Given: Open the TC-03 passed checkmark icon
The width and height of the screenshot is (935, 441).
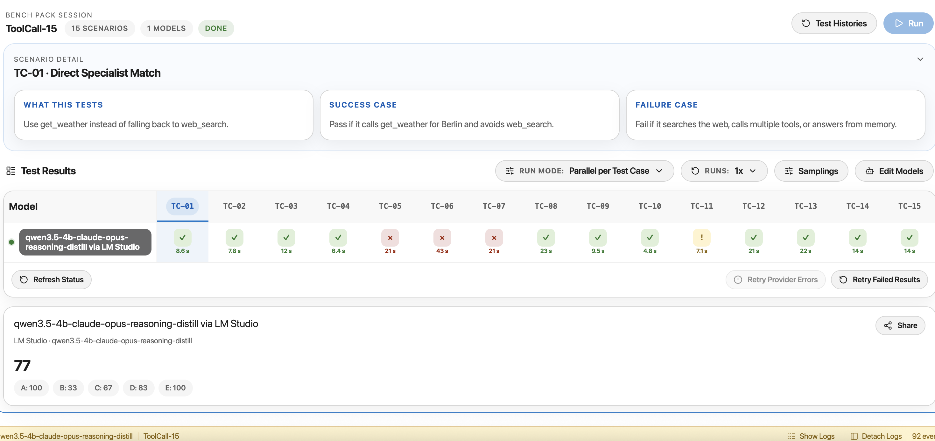Looking at the screenshot, I should click(286, 238).
